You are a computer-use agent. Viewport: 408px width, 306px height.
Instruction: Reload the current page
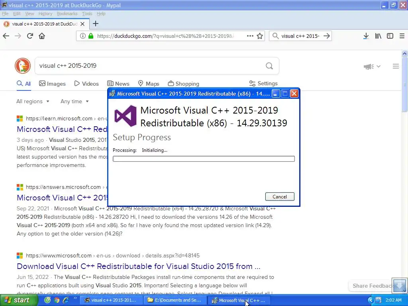[30, 36]
